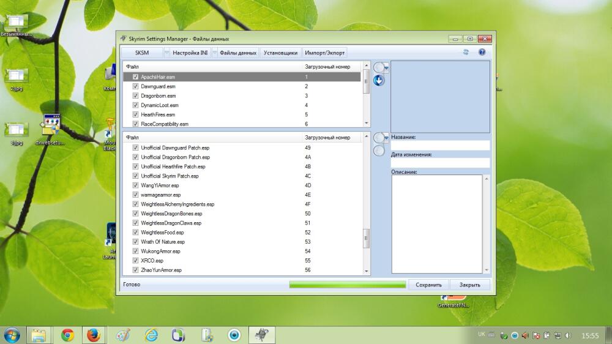Select dxwebsetup desktop icon
The image size is (612, 344).
tap(51, 130)
